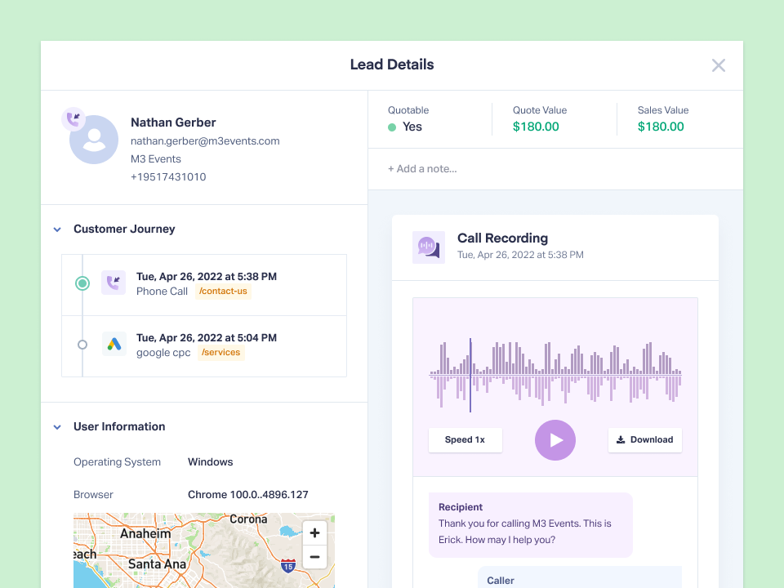Open the Speed 1x playback speed selector
Image resolution: width=784 pixels, height=588 pixels.
click(465, 439)
